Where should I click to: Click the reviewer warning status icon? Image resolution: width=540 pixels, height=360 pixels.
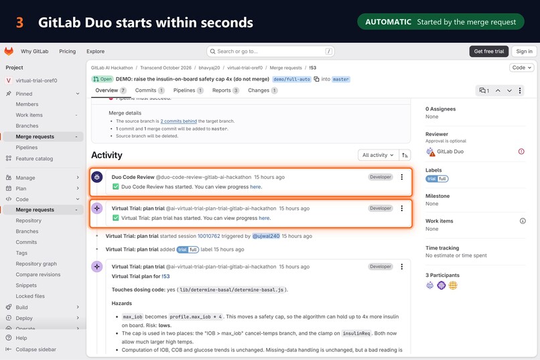[x=521, y=152]
